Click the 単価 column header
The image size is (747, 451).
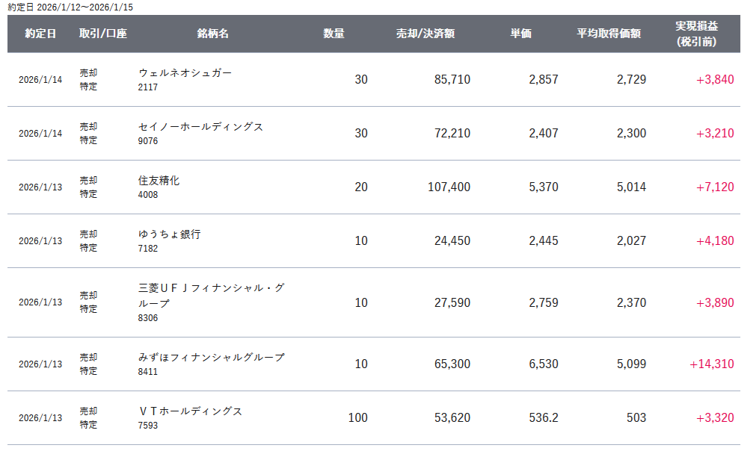[x=520, y=34]
